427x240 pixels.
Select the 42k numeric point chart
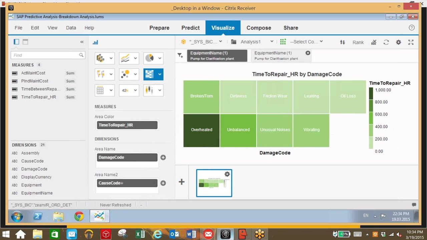[125, 90]
